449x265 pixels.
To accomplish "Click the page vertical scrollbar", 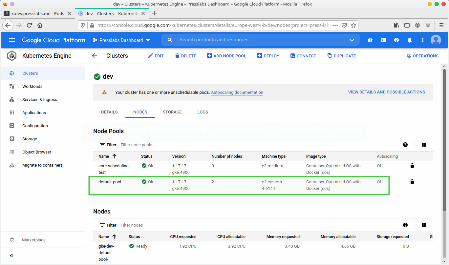I will [x=444, y=140].
